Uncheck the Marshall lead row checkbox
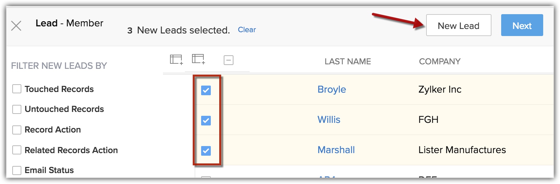This screenshot has width=560, height=184. click(206, 151)
